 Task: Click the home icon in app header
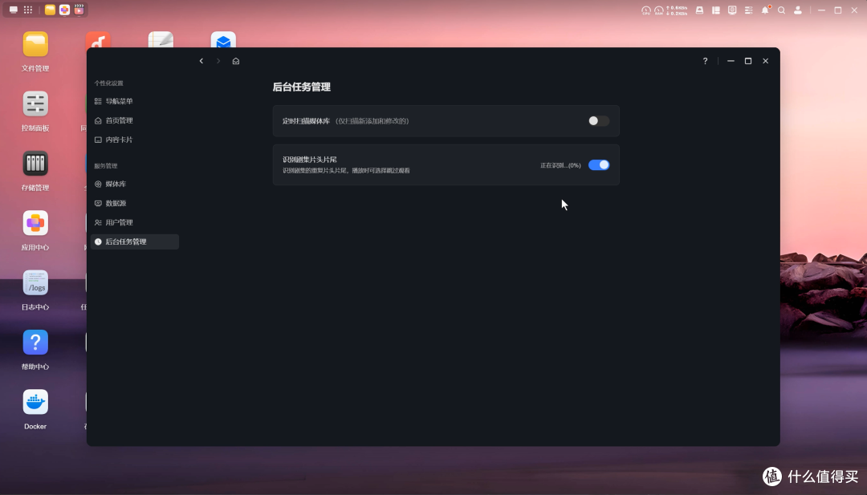[x=236, y=61]
